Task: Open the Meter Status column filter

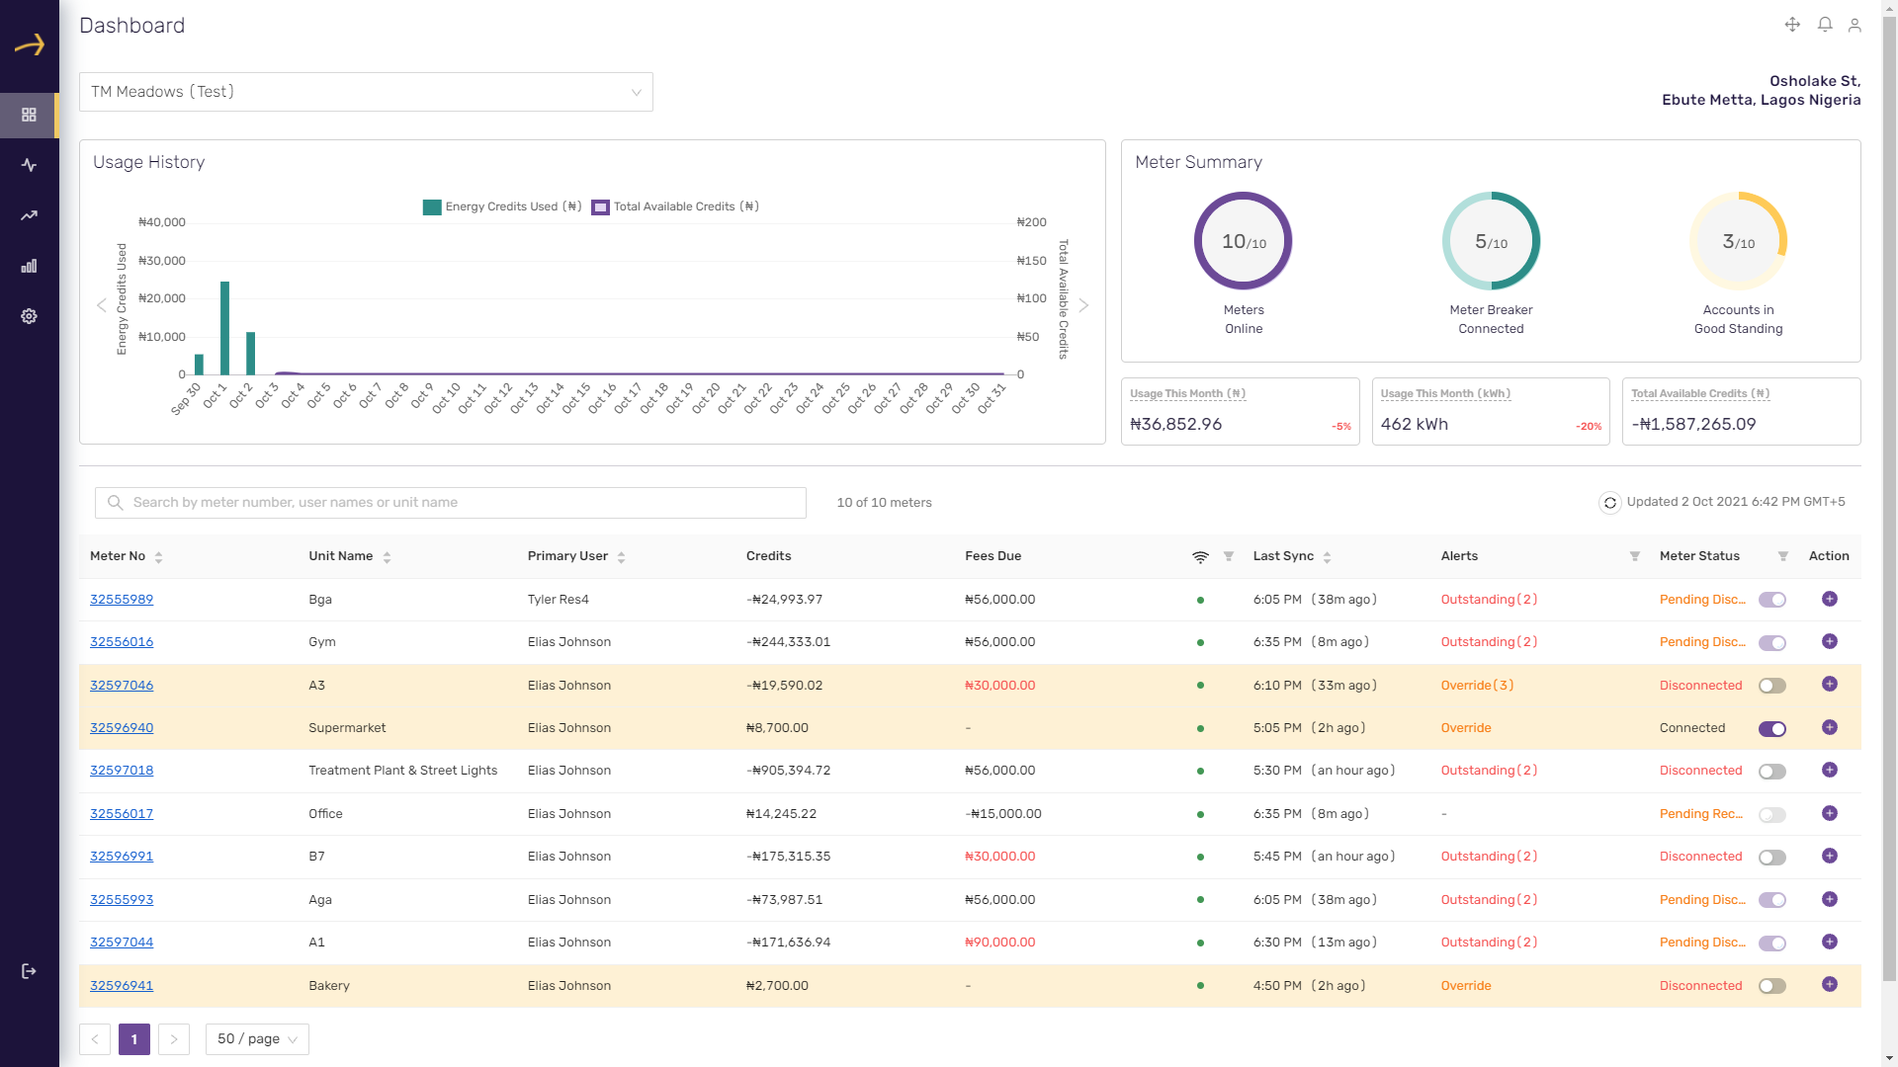Action: (x=1783, y=556)
